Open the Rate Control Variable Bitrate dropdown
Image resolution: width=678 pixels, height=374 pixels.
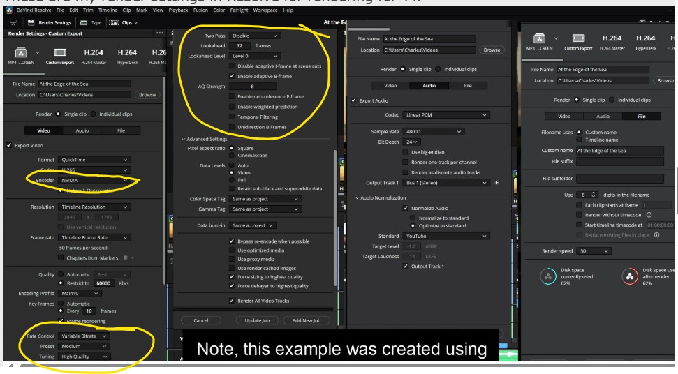click(x=84, y=336)
